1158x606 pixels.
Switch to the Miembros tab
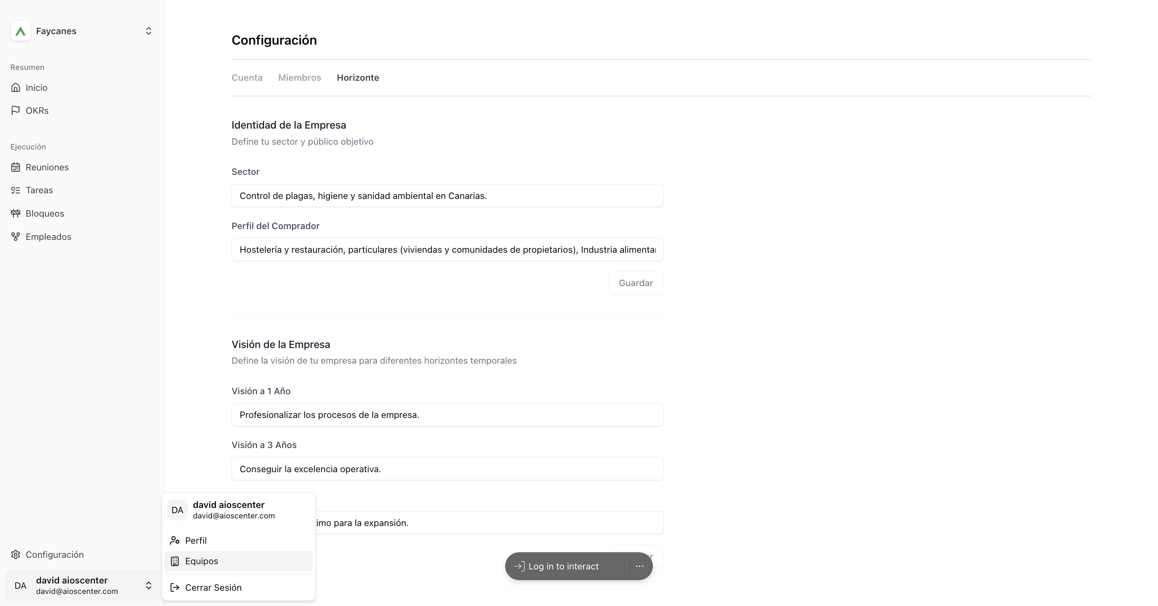click(x=300, y=77)
